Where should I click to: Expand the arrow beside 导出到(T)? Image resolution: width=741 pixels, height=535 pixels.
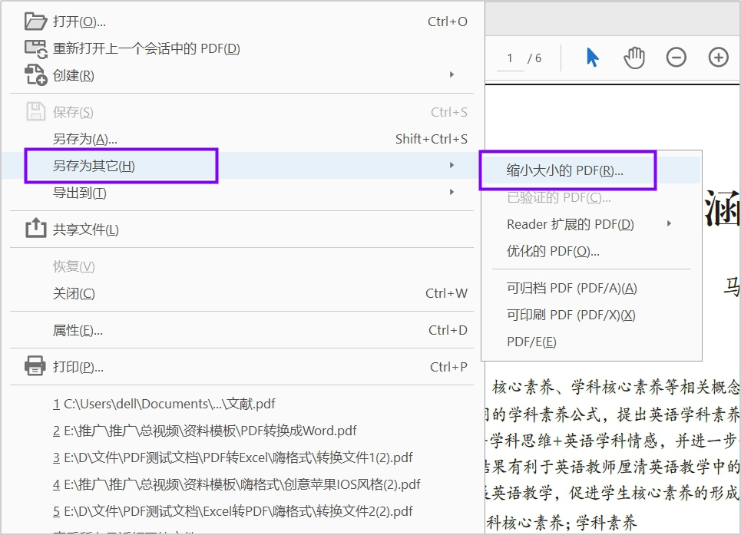click(452, 192)
